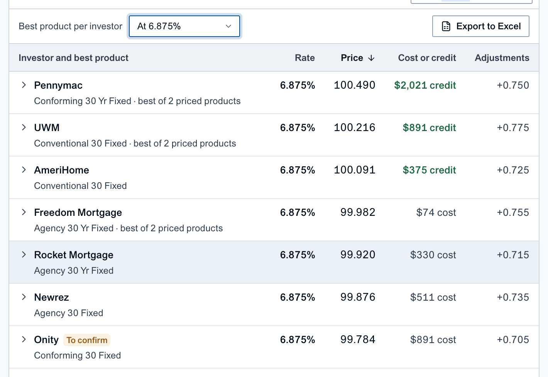Click the Adjustments column header
This screenshot has width=548, height=377.
(x=502, y=58)
